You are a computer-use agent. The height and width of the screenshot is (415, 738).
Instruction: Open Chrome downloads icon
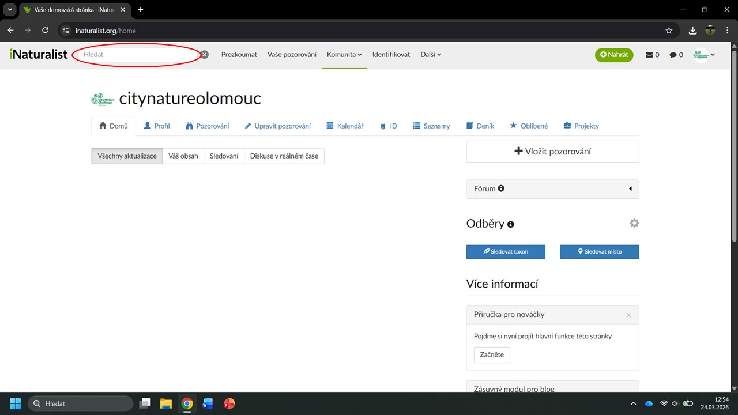[693, 31]
